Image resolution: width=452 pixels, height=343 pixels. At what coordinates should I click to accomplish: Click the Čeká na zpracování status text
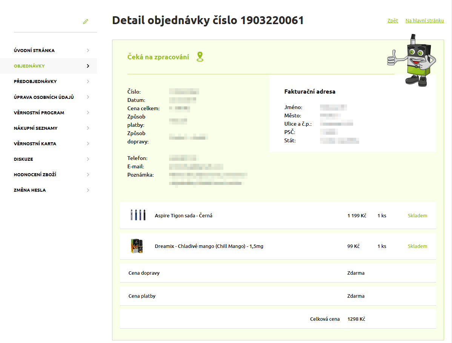tap(158, 57)
